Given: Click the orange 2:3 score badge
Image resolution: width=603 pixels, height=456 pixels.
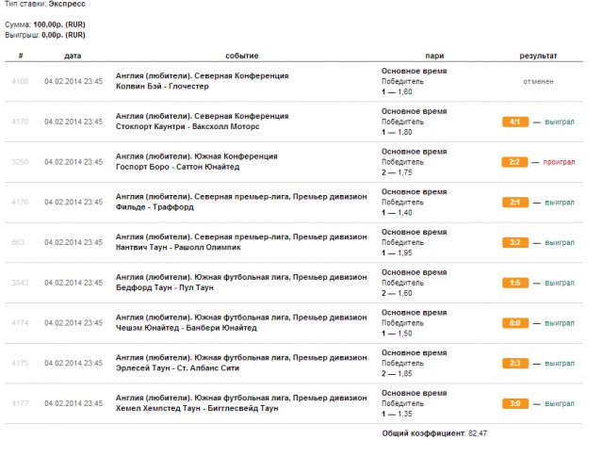Looking at the screenshot, I should 515,363.
